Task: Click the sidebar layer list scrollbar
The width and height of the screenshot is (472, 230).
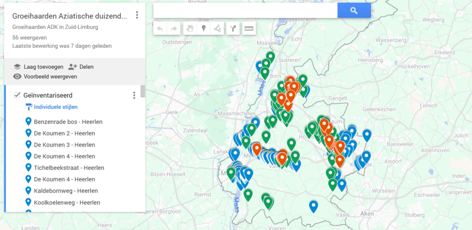Action: (143, 92)
